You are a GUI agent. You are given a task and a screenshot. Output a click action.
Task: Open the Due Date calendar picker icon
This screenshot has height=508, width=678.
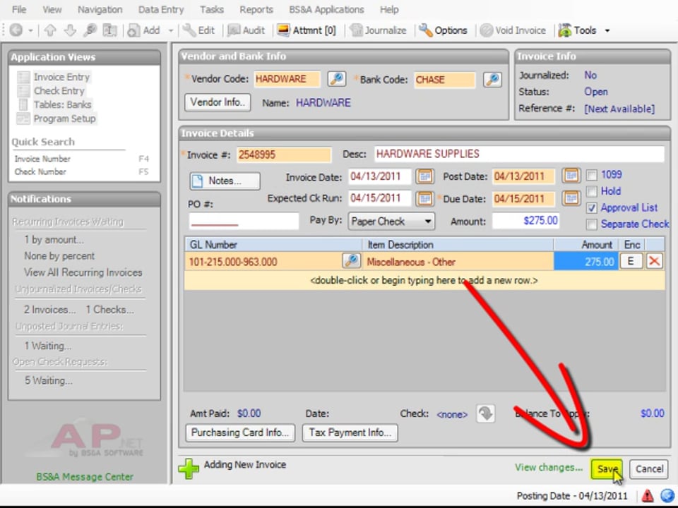point(571,198)
